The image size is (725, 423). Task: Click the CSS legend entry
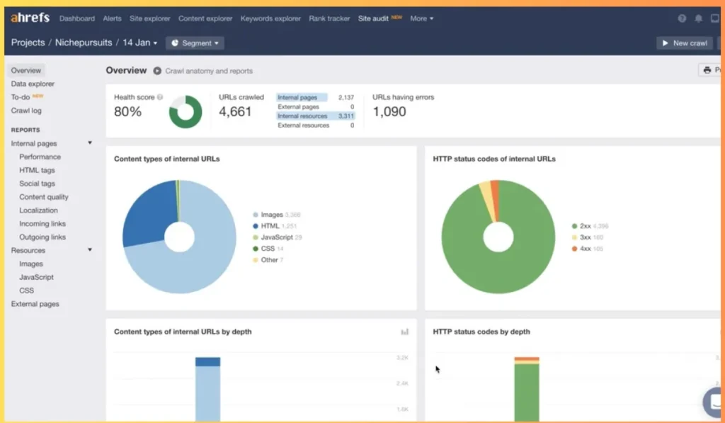pos(268,249)
